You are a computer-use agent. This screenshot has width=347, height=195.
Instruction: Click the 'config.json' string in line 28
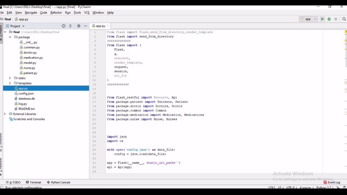[136, 149]
